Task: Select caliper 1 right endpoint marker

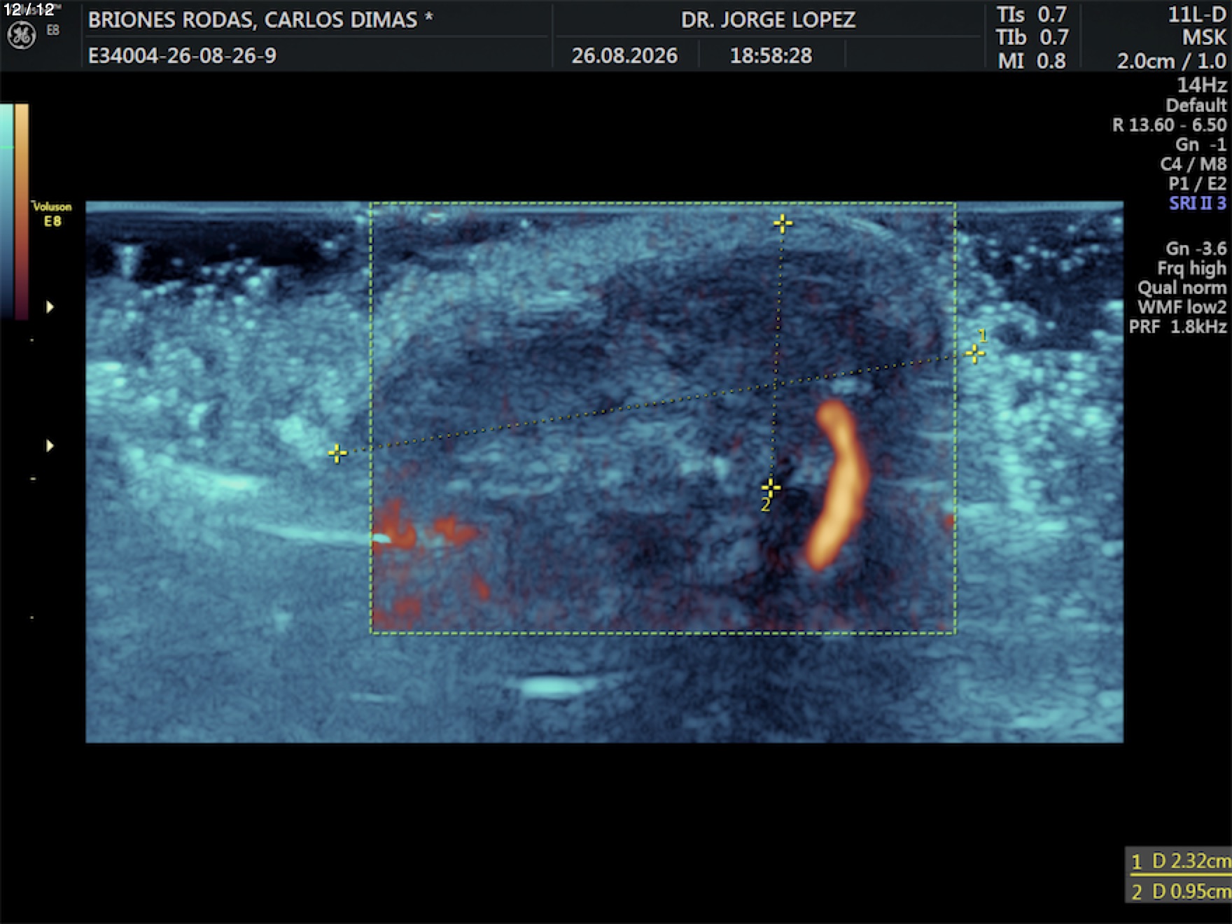Action: 974,353
